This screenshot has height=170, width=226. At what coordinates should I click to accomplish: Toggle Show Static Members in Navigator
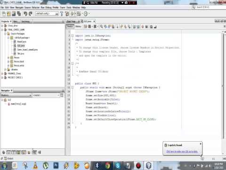click(x=14, y=152)
